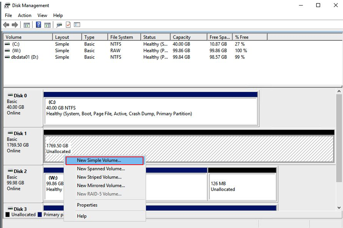Open the Action menu
Image resolution: width=343 pixels, height=228 pixels.
pos(25,15)
